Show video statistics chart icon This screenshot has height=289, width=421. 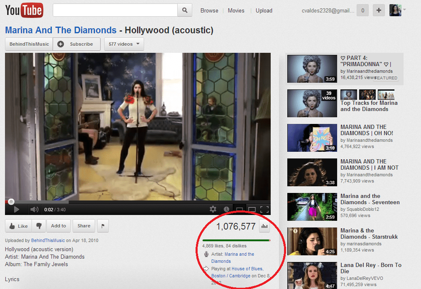[264, 226]
